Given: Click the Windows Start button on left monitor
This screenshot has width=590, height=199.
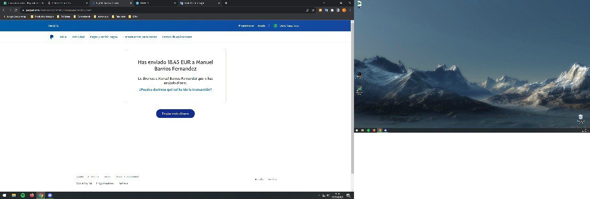Looking at the screenshot, I should click(x=4, y=195).
